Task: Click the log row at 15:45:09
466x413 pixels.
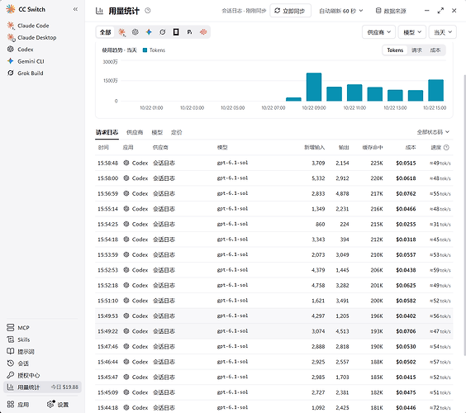Action: coord(274,392)
